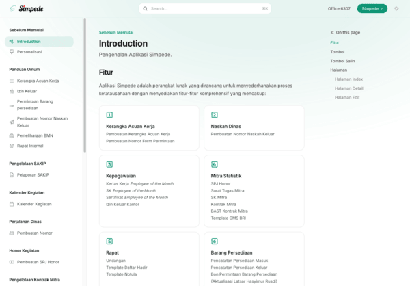The image size is (410, 286).
Task: Click the green Simpede button
Action: click(x=372, y=9)
